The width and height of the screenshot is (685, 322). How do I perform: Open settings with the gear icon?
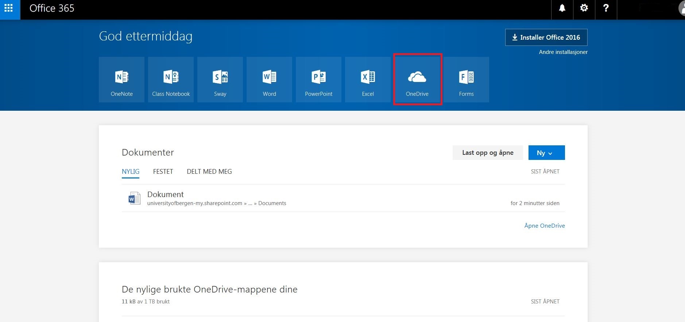584,8
